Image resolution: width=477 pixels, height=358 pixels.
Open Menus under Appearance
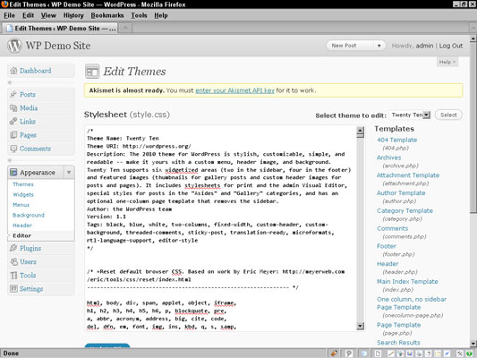click(21, 205)
